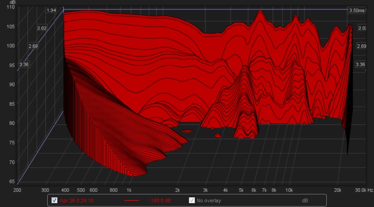Select the 7k frequency axis label

tap(264, 190)
